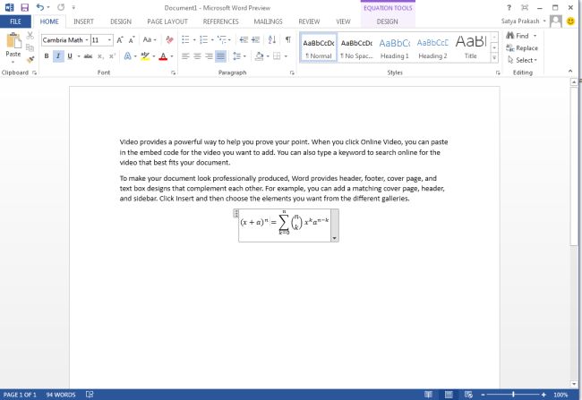The image size is (582, 400).
Task: Open the Borders dropdown
Action: coord(286,56)
